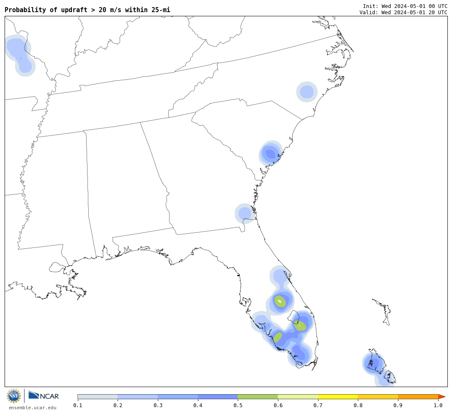Screen dimensions: 452x413
Task: Click the colorbar label 0.5
Action: (x=238, y=405)
